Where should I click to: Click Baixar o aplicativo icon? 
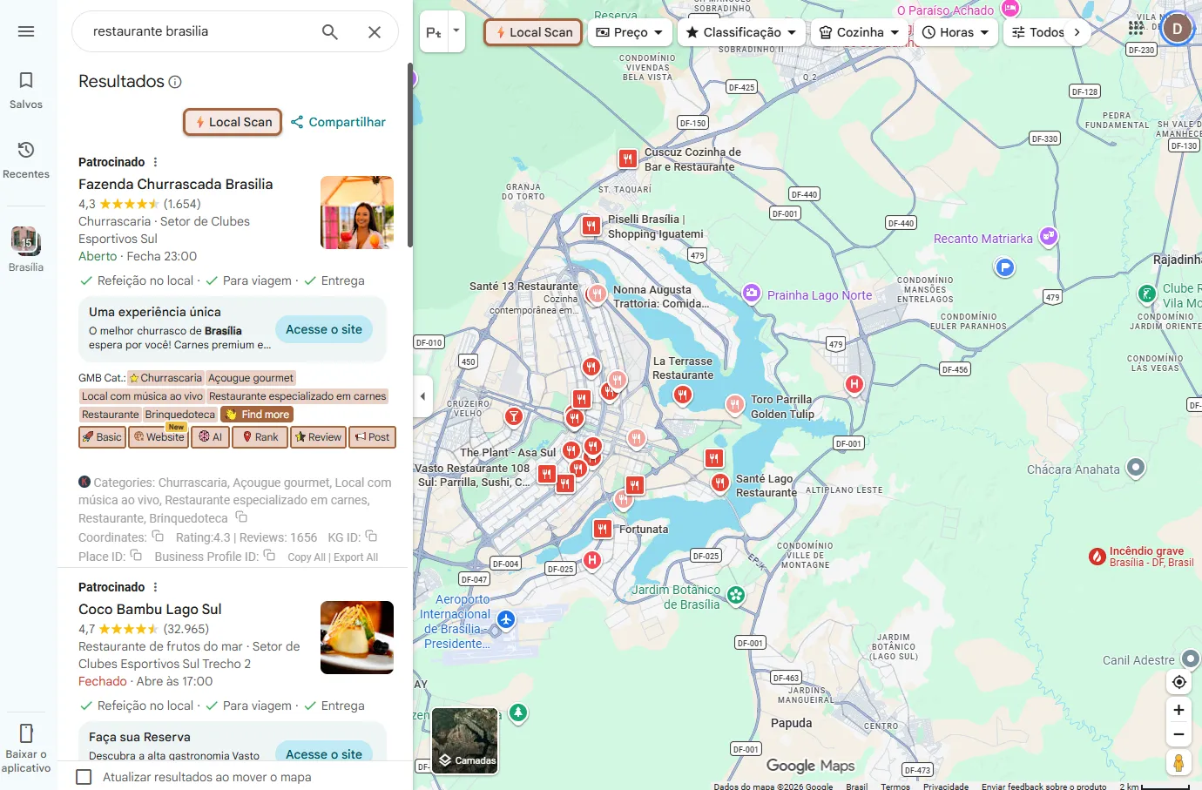[26, 733]
